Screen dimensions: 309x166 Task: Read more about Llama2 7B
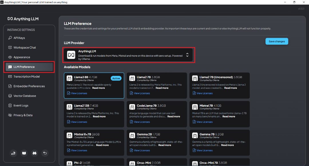pyautogui.click(x=162, y=88)
